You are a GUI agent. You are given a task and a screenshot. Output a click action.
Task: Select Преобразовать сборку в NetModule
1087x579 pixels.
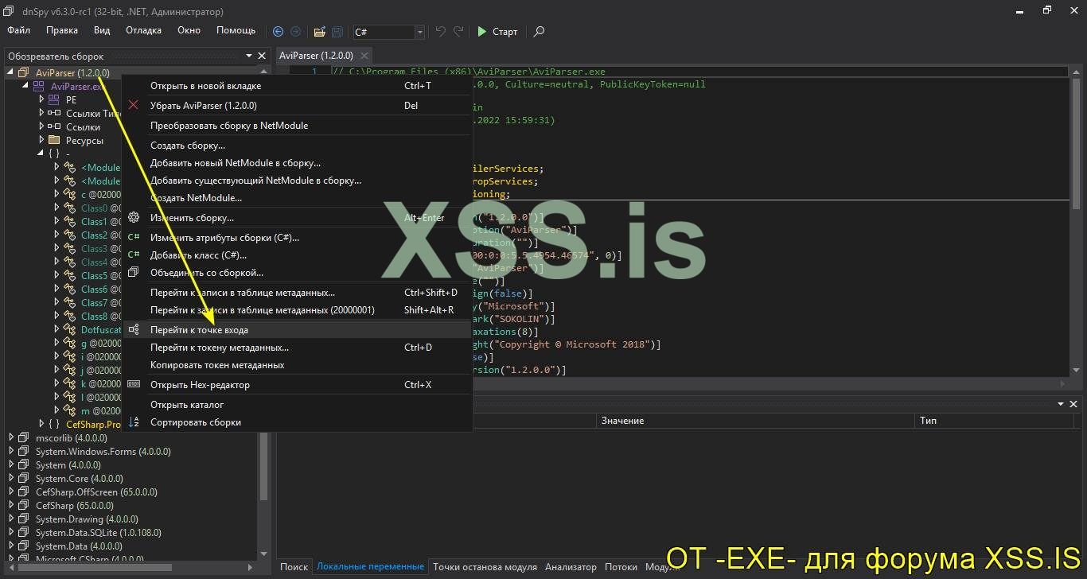[297, 126]
